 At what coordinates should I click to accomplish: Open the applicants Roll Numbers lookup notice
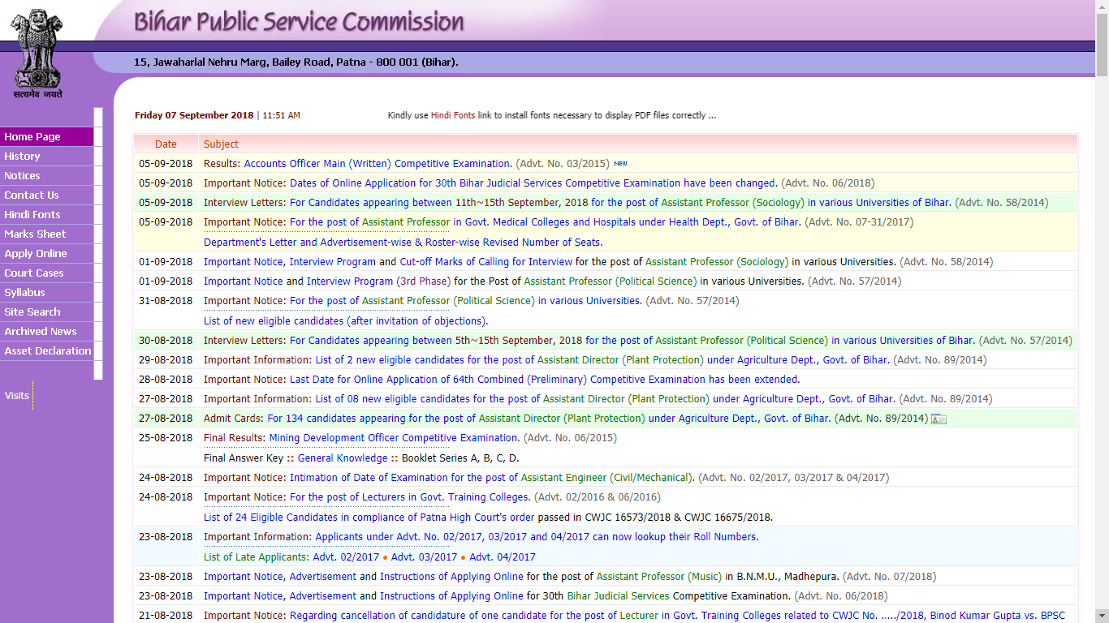tap(537, 537)
